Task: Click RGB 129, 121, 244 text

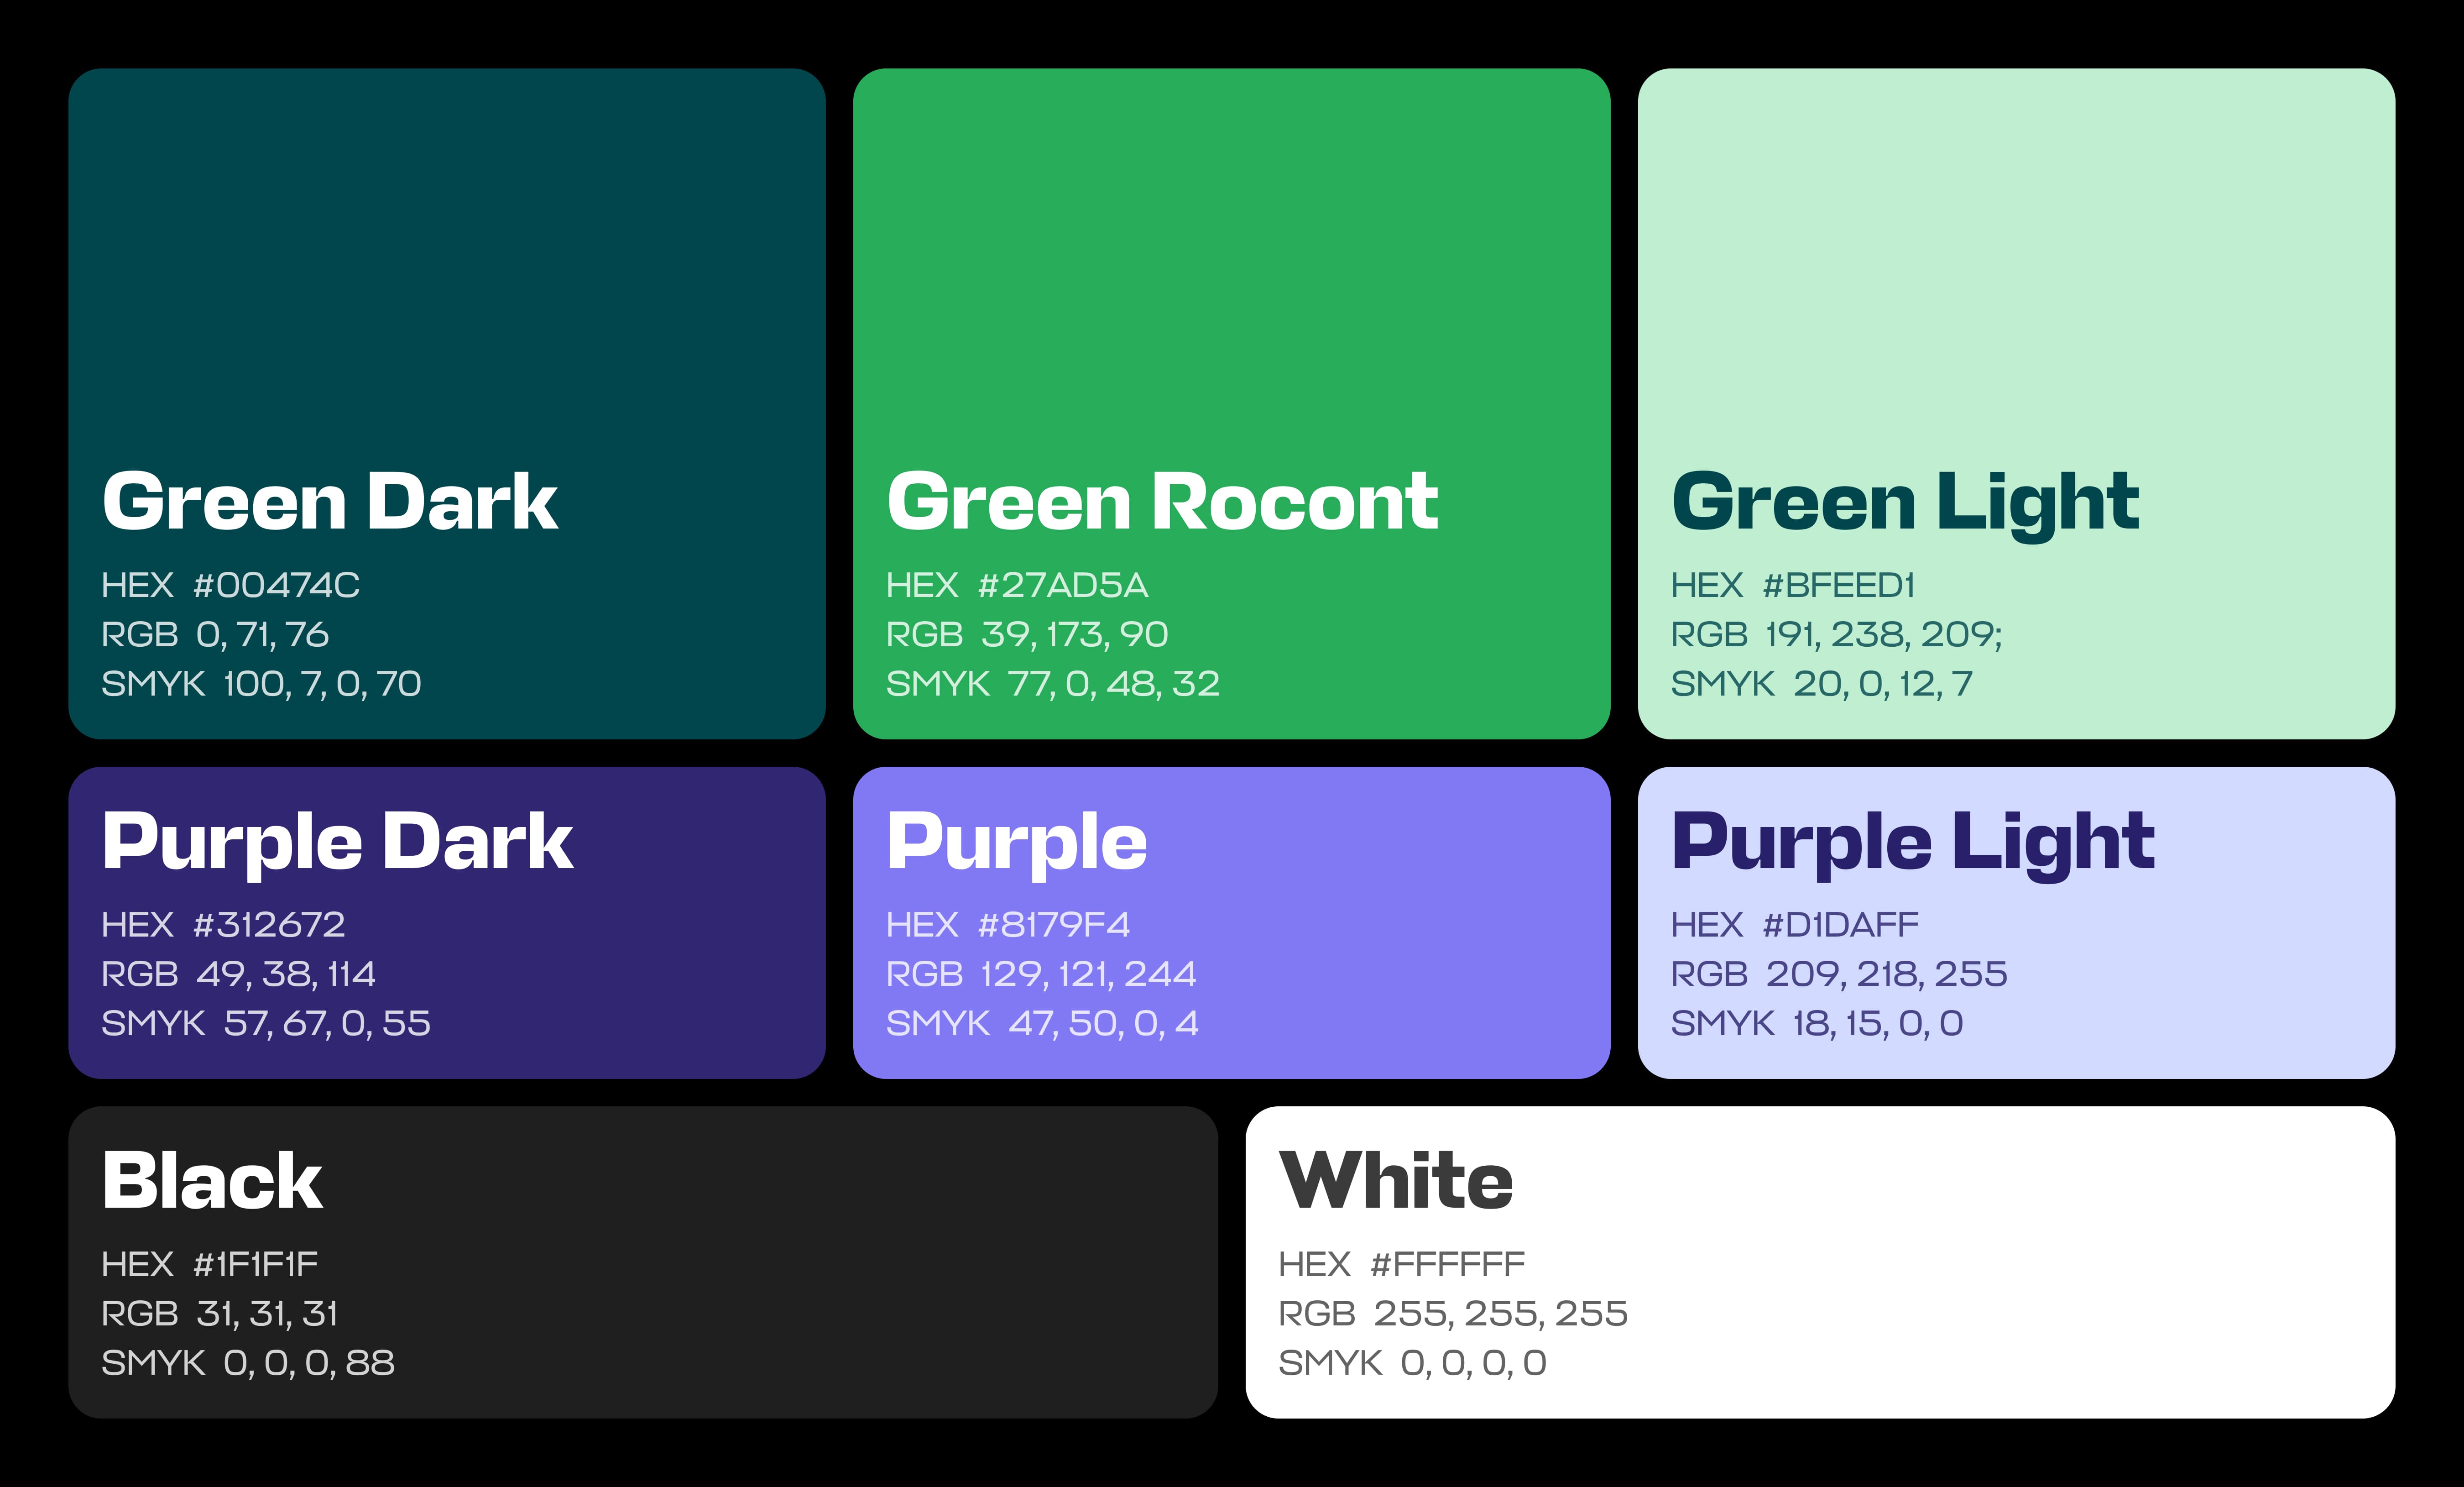Action: 1040,974
